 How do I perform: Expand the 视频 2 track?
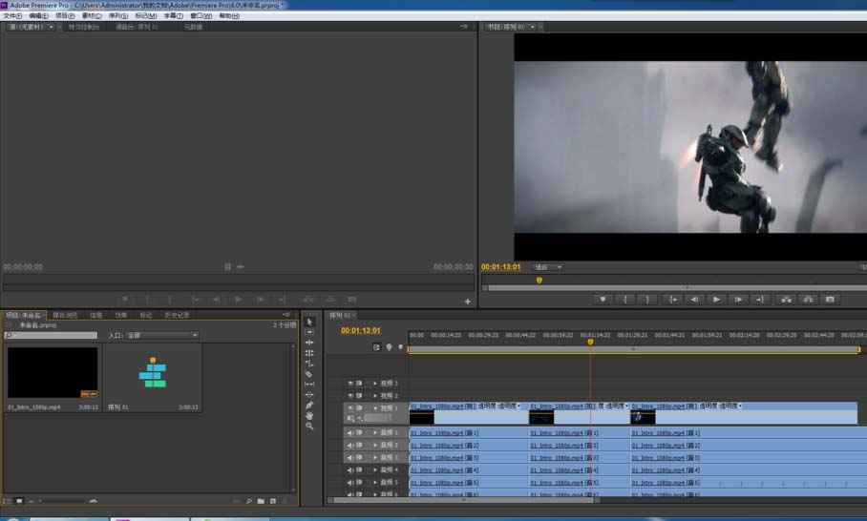pos(375,396)
